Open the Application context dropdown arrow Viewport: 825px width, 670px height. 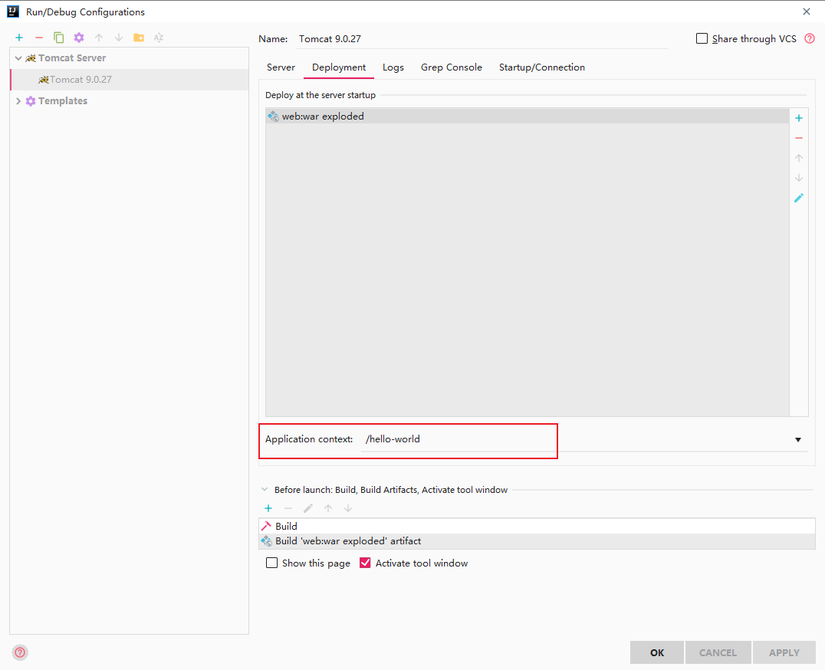pos(798,440)
